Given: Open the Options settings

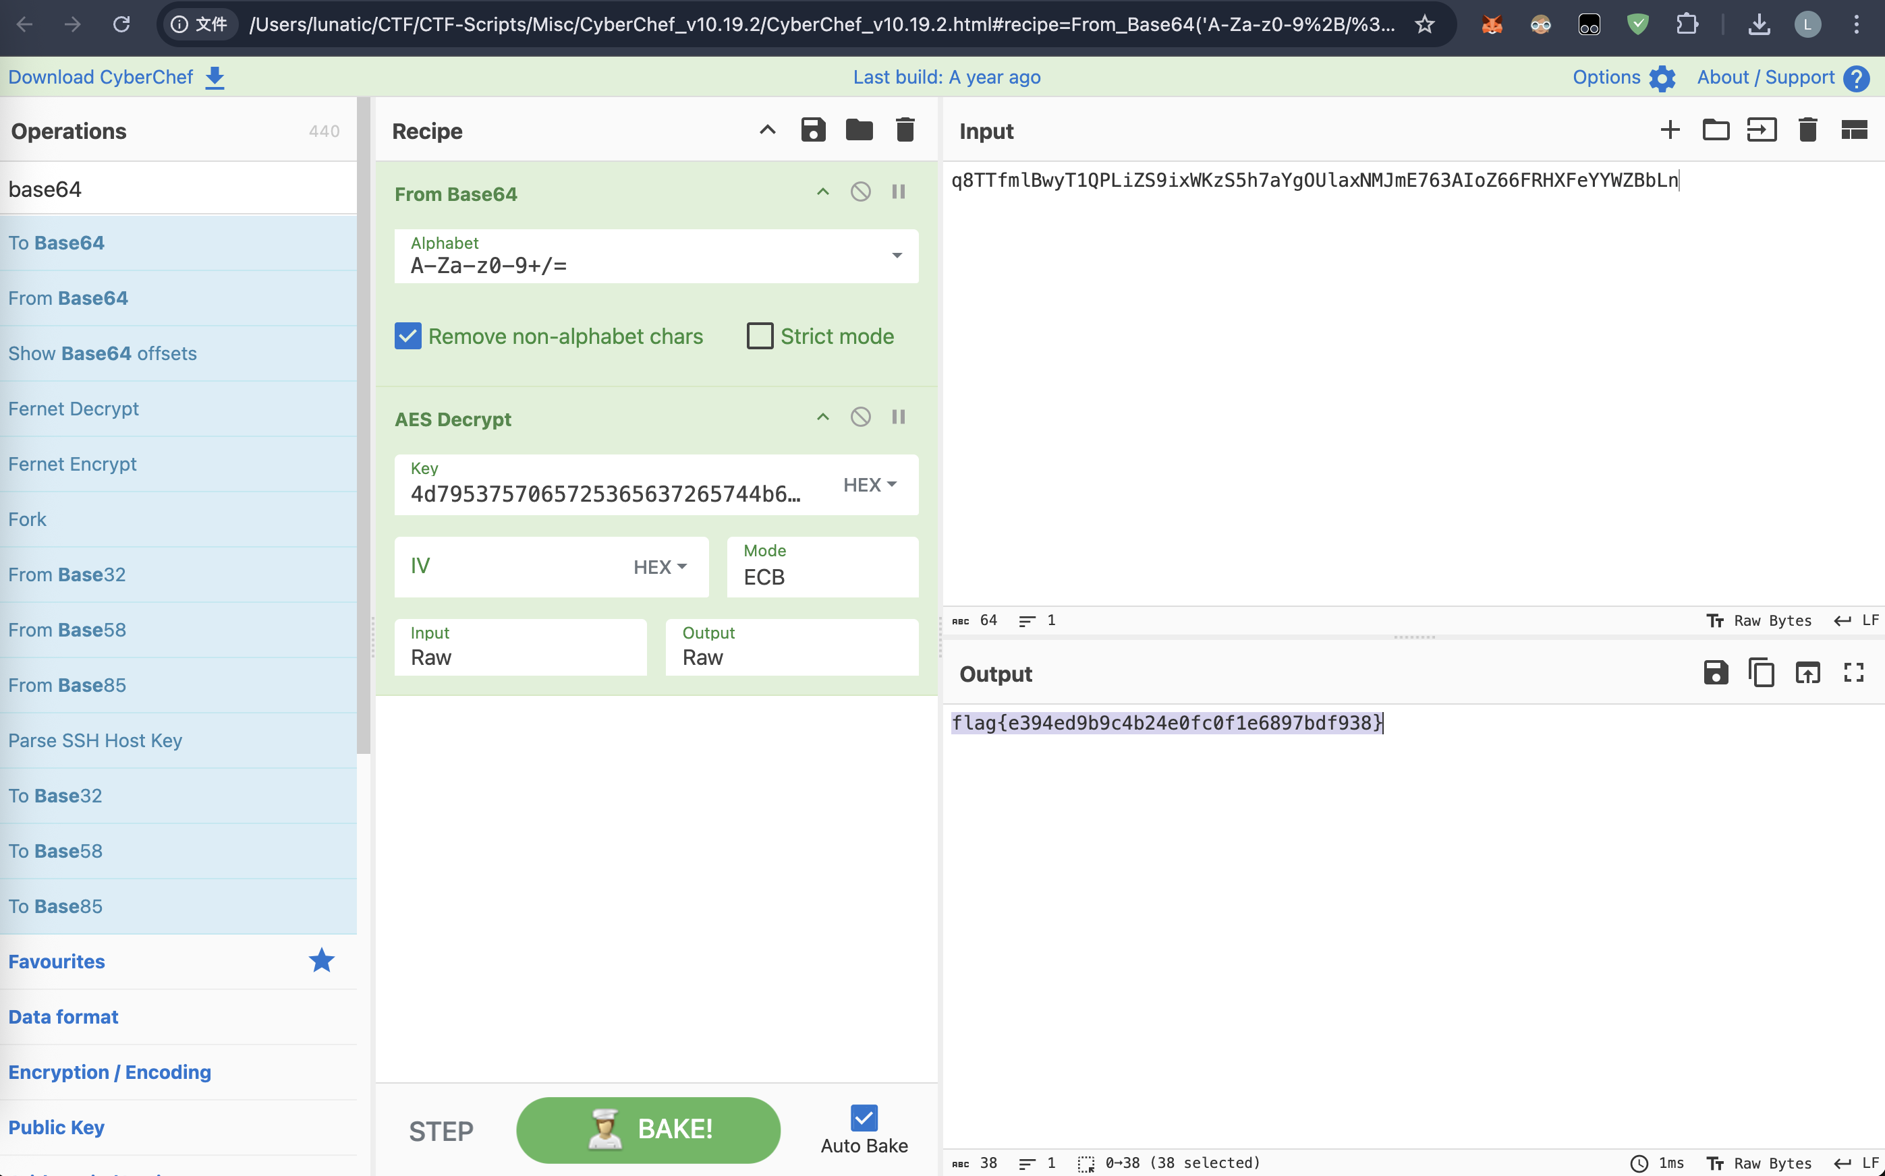Looking at the screenshot, I should pos(1624,77).
